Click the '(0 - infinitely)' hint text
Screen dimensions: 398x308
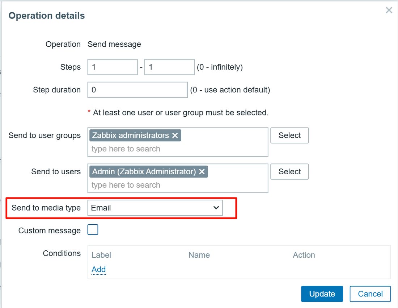(220, 67)
